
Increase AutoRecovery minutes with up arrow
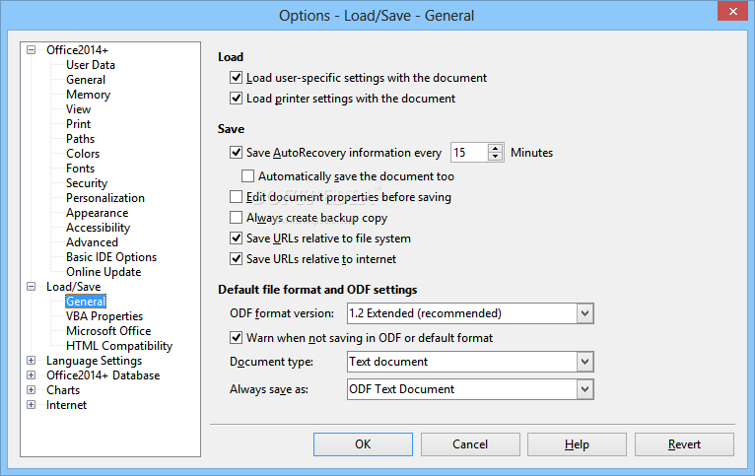495,148
